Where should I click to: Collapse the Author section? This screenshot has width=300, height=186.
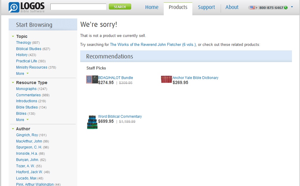coord(13,129)
